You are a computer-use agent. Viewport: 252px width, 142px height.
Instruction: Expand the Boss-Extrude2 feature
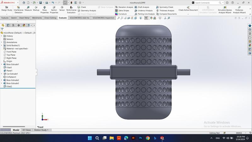[x=2, y=80]
